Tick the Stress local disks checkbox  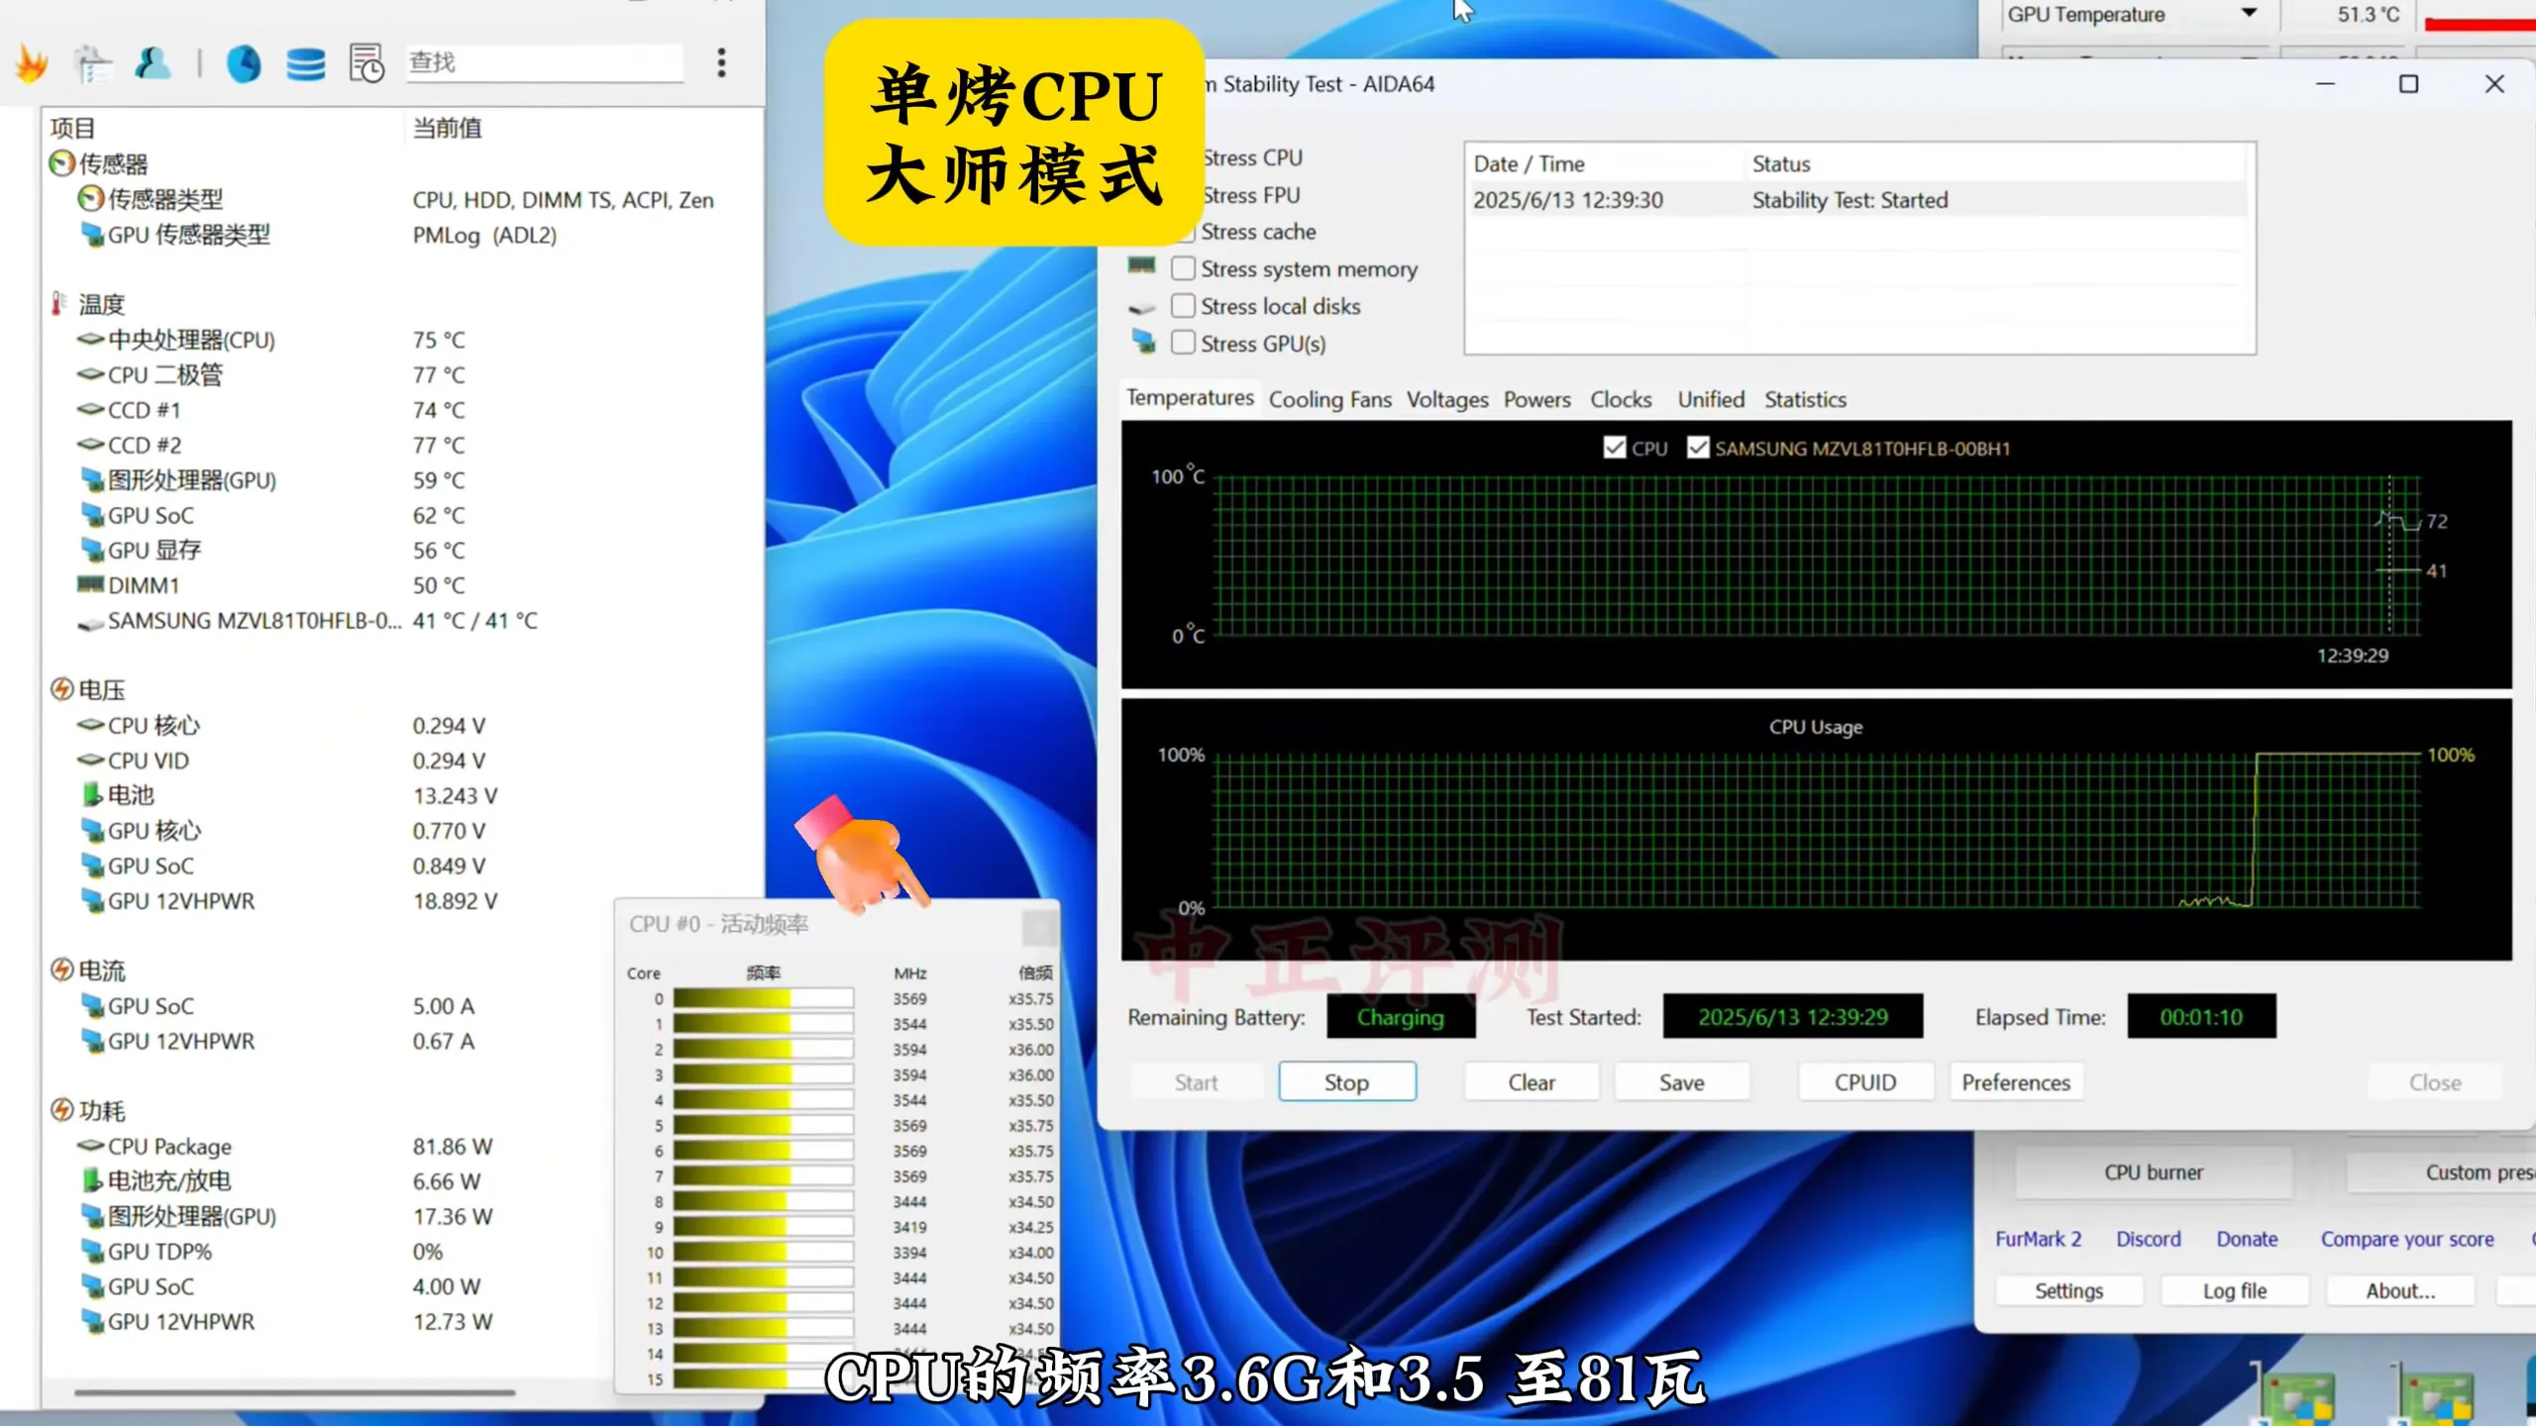tap(1183, 306)
